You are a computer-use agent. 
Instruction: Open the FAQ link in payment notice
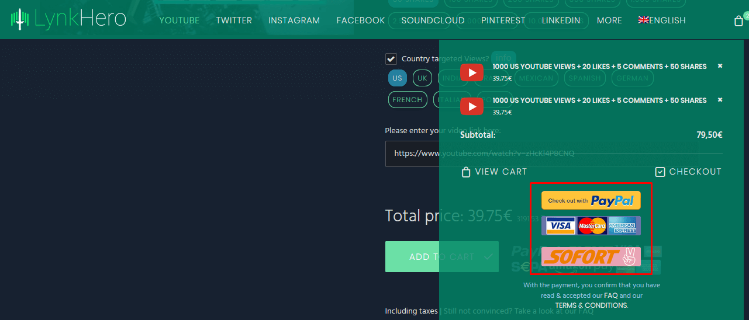coord(610,295)
